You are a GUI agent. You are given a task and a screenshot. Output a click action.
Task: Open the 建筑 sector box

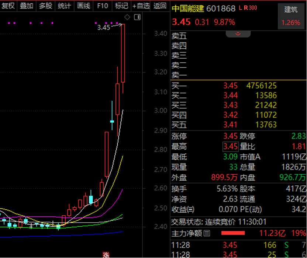(291, 15)
